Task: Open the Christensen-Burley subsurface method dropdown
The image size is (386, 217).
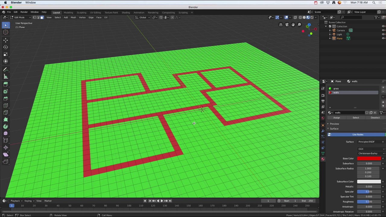Action: point(371,153)
